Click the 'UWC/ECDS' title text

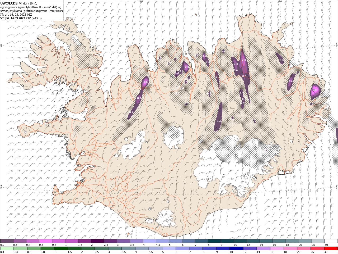9,3
